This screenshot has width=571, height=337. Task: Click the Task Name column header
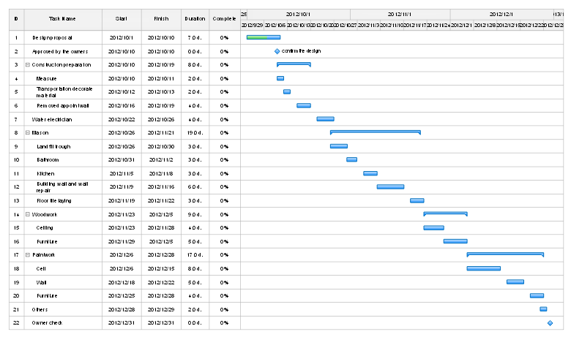click(x=62, y=18)
